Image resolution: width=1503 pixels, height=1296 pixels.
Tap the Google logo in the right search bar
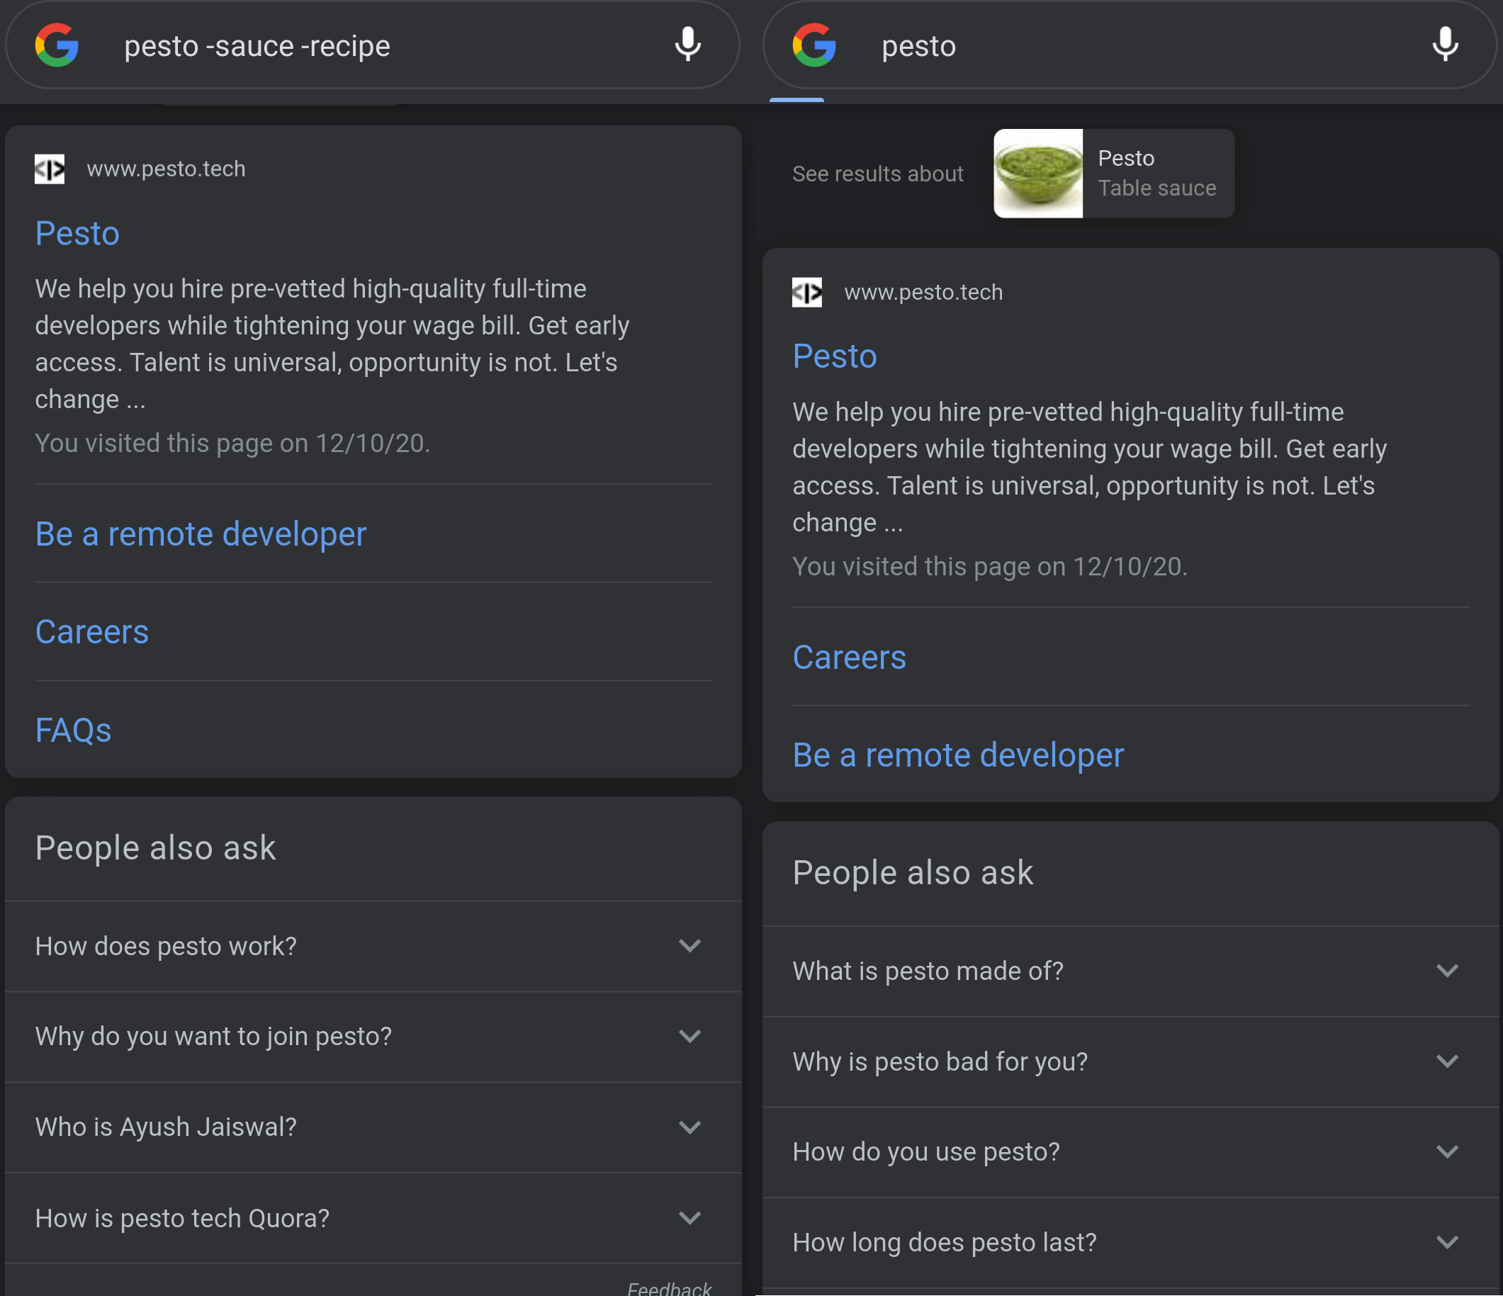click(814, 45)
